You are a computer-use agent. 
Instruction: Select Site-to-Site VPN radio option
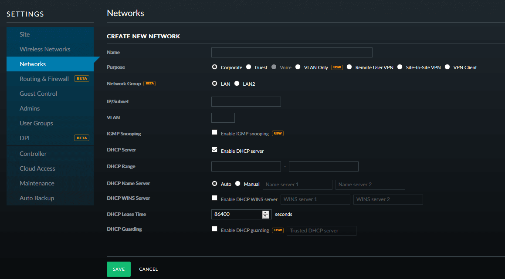point(400,67)
